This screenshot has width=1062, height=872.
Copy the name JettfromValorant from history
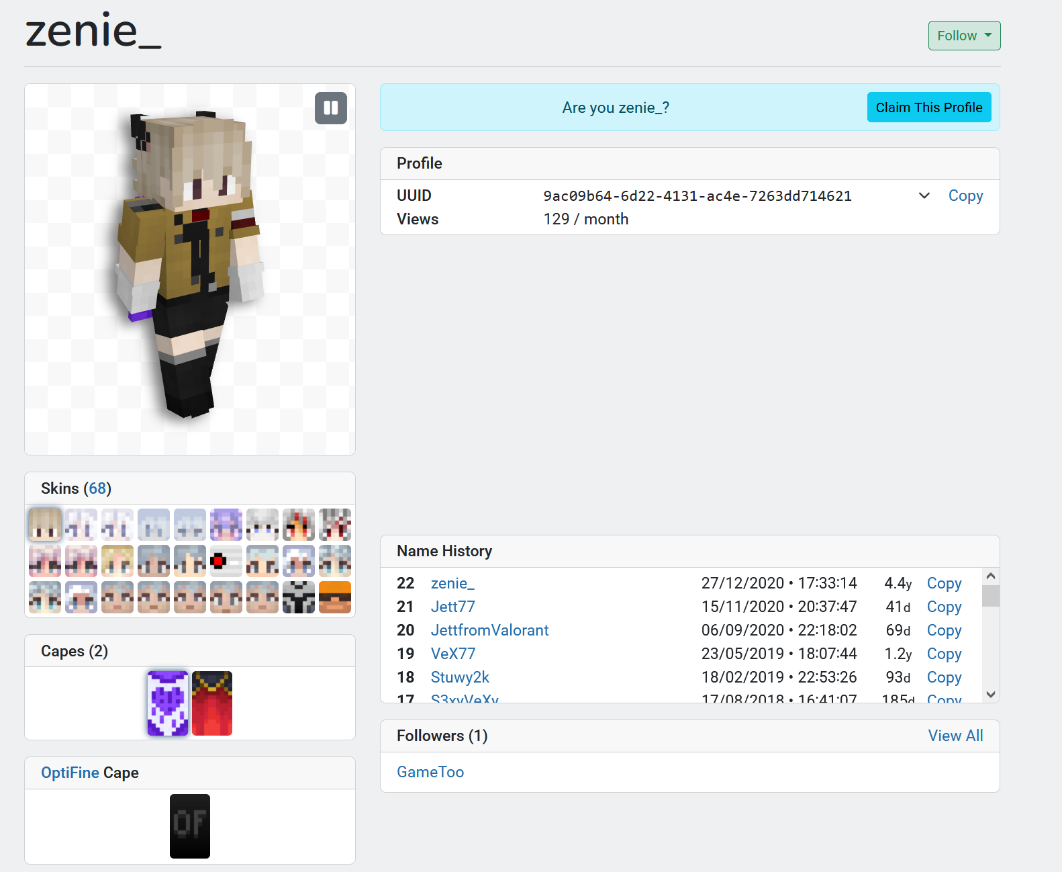944,630
